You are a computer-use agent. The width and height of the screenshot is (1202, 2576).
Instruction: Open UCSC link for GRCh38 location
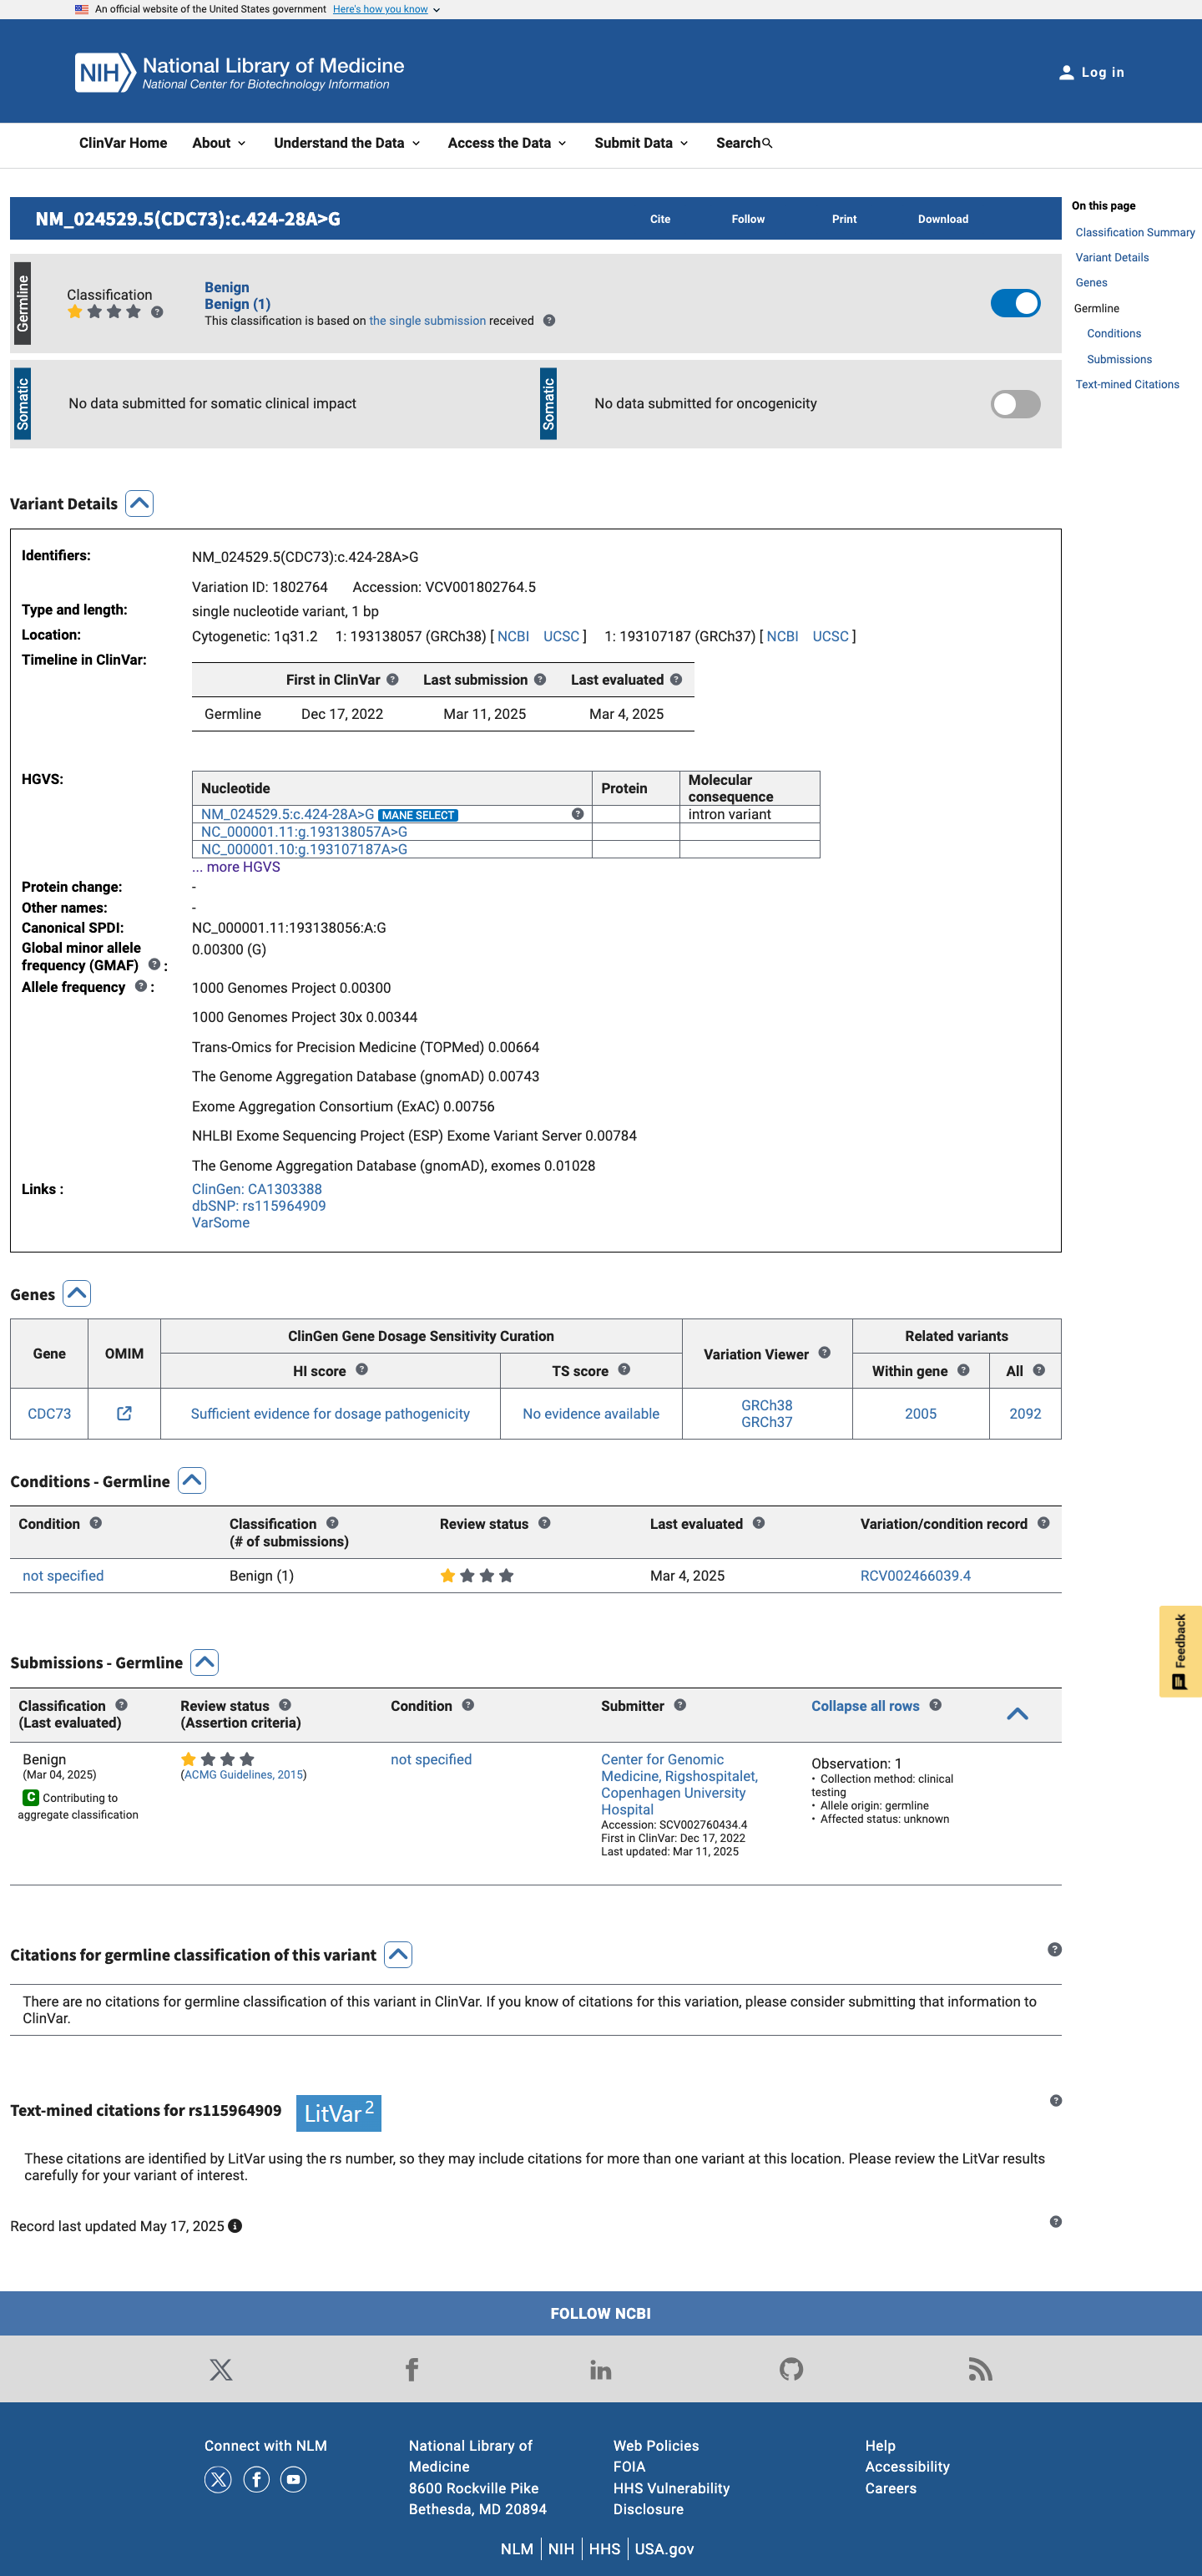click(x=561, y=636)
